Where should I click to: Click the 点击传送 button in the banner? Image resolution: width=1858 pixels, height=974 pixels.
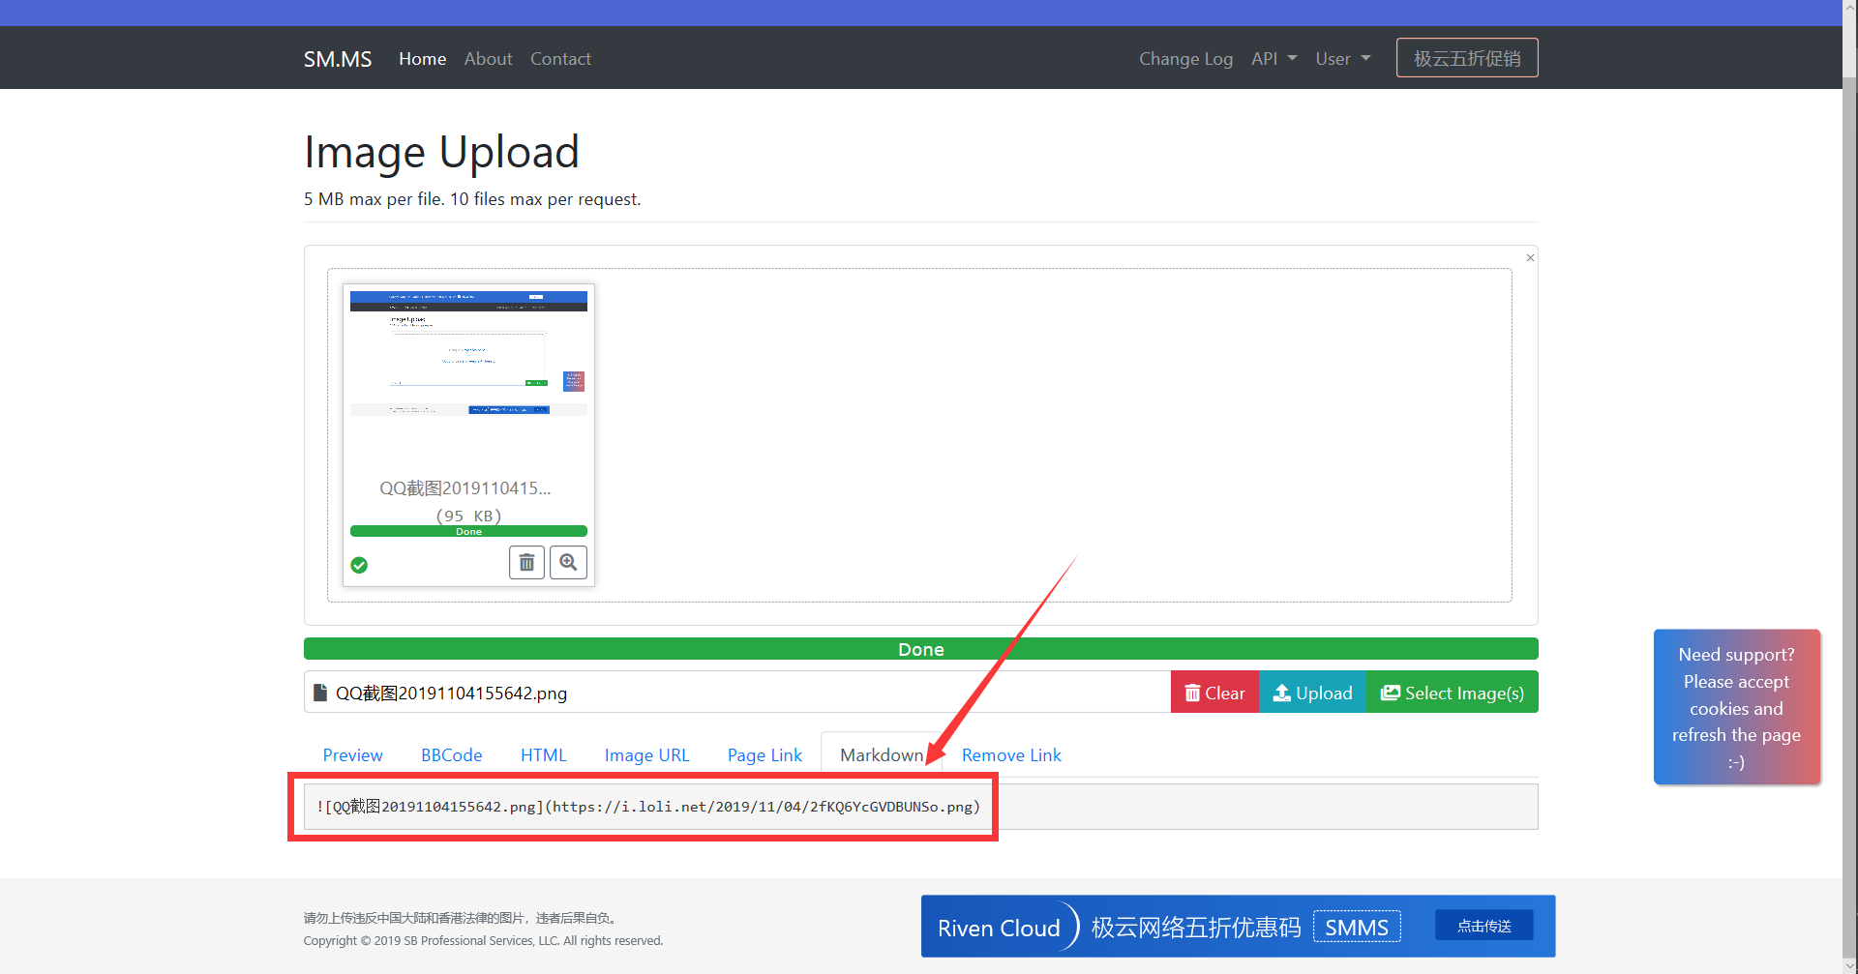point(1483,924)
